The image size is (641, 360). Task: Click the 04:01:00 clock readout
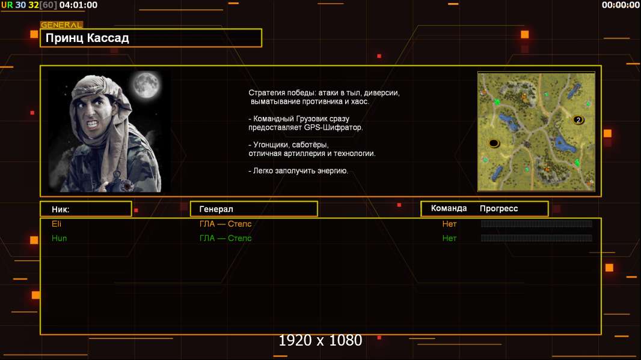(79, 5)
